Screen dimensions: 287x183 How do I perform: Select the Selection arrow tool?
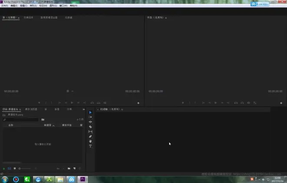click(90, 112)
